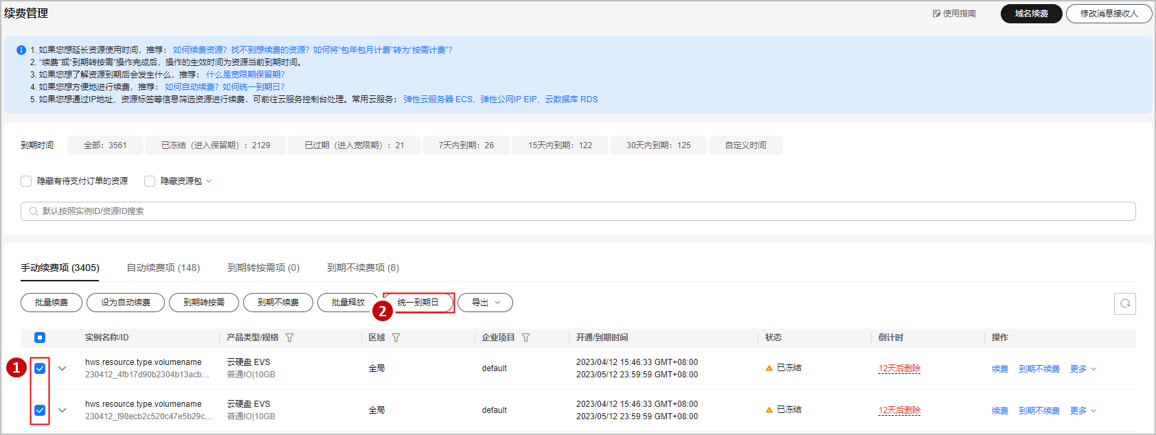Enable 隐藏有待支付订单的资源 checkbox

point(26,181)
